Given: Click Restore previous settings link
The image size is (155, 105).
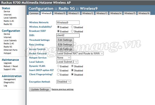Looking at the screenshot, I should pyautogui.click(x=63, y=89).
